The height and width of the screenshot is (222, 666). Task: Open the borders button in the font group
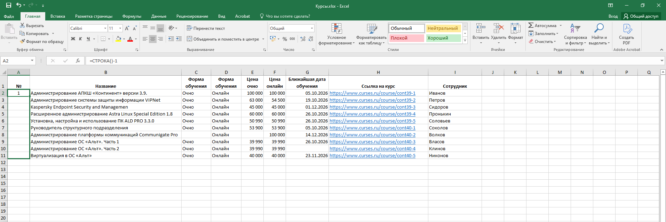point(103,39)
